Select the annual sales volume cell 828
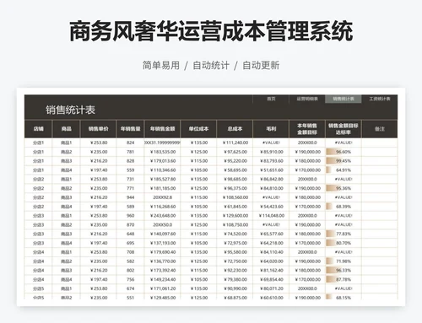 tap(130, 161)
